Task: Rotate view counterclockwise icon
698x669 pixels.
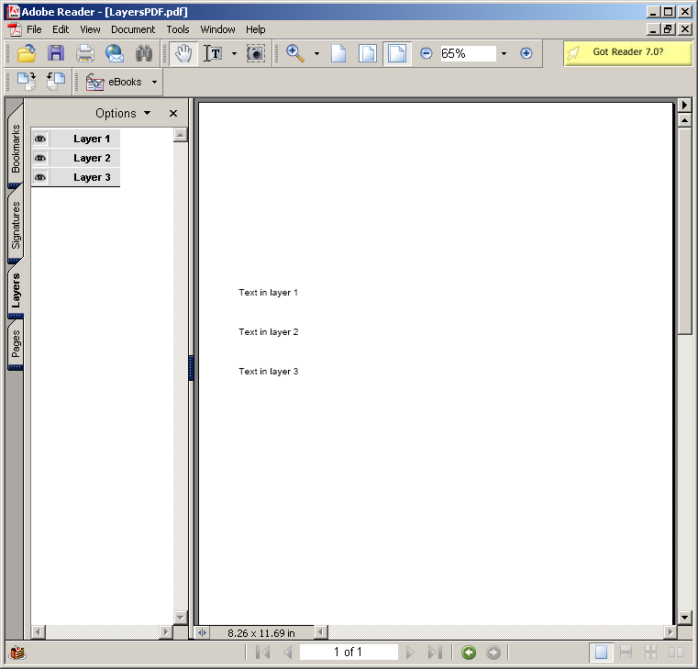Action: [56, 82]
